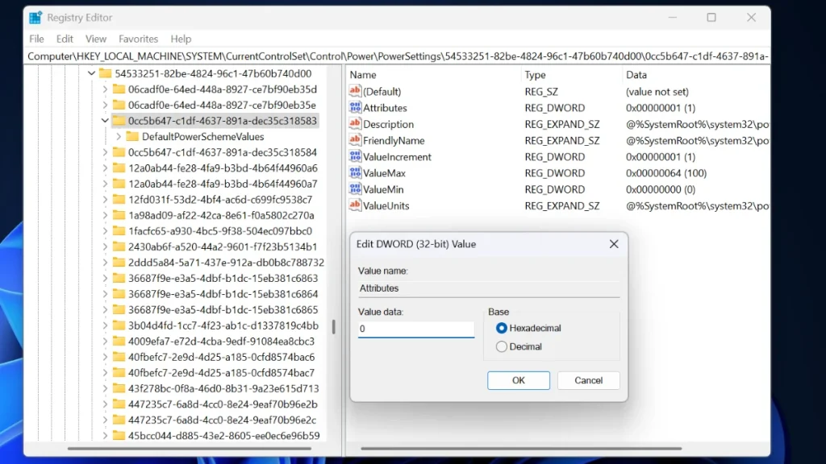Click the tree pane vertical scrollbar thumb
This screenshot has height=464, width=826.
pyautogui.click(x=333, y=327)
